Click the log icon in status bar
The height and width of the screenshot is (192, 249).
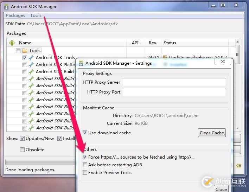pos(238,166)
